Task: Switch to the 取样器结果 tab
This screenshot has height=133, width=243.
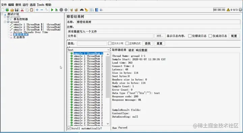Action: point(119,50)
